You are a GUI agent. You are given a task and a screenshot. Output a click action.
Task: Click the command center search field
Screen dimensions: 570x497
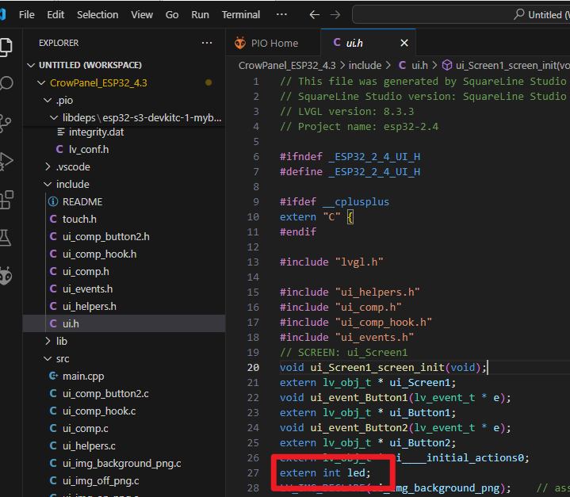click(x=461, y=14)
